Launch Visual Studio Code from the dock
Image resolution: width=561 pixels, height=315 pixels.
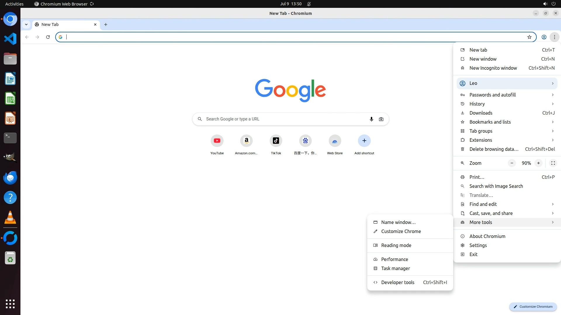[x=10, y=39]
